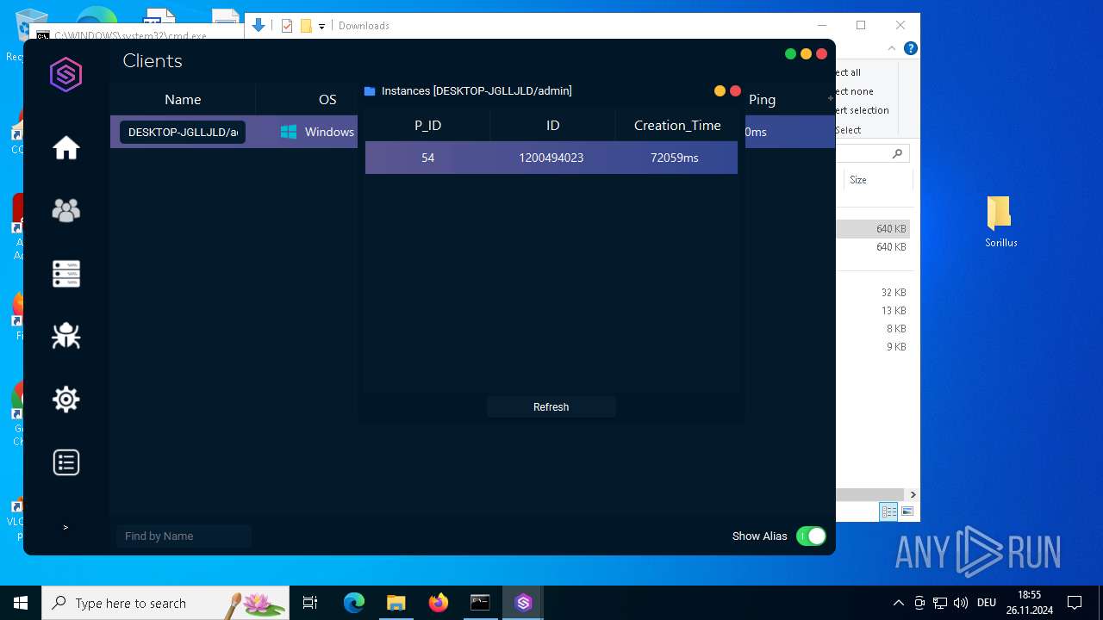Image resolution: width=1103 pixels, height=620 pixels.
Task: Focus the Find by Name field
Action: coord(184,536)
